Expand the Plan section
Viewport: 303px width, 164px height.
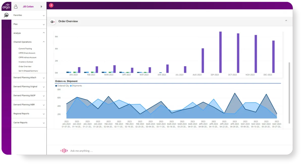(29, 24)
